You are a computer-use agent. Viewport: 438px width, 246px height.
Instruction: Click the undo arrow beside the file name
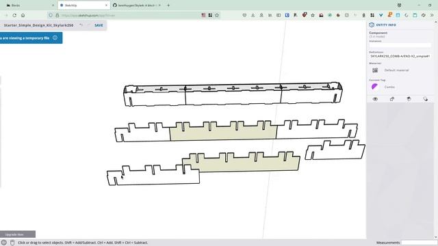[81, 25]
